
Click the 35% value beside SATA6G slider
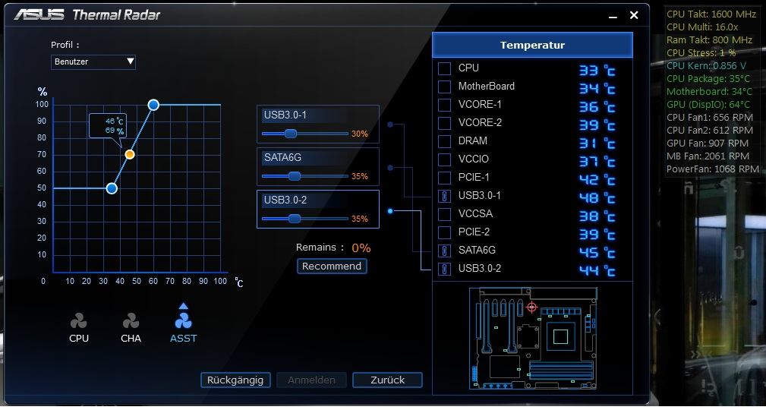click(x=360, y=176)
